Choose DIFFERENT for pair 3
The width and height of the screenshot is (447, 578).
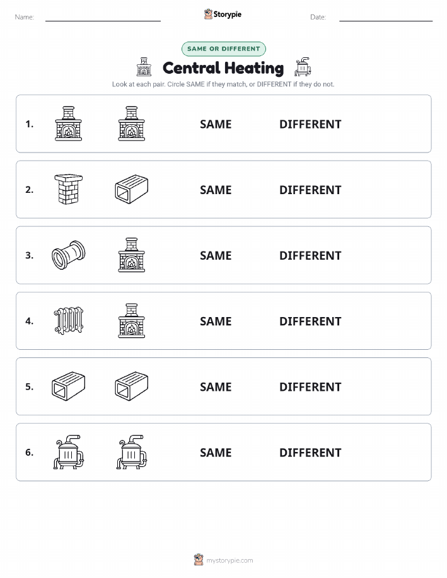310,255
